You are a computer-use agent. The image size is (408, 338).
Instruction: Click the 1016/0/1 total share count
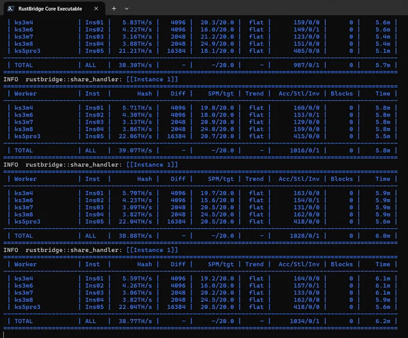[305, 151]
